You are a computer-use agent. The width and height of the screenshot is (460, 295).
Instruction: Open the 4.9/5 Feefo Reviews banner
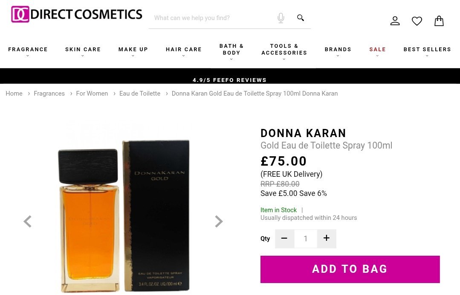230,80
